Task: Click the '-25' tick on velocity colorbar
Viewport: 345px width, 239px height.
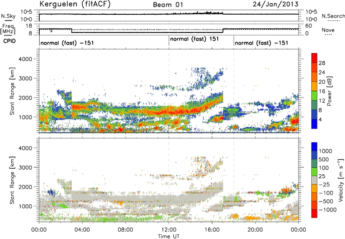Action: coord(324,184)
